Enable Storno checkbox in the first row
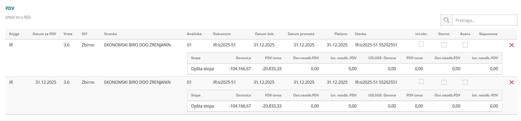Image resolution: width=521 pixels, height=121 pixels. 444,45
